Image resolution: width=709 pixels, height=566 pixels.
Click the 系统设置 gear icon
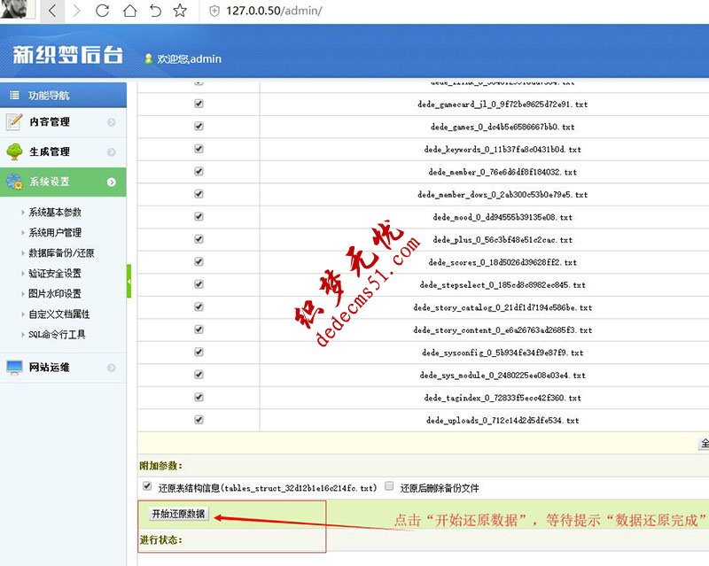click(x=16, y=180)
